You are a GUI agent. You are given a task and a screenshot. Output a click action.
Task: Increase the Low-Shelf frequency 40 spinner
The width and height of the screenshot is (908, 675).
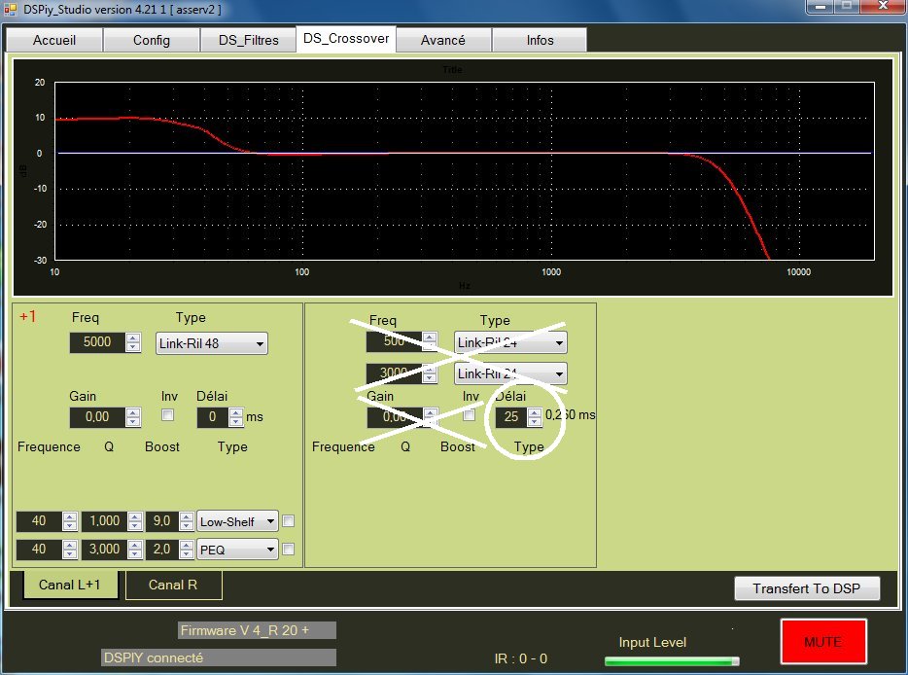68,517
